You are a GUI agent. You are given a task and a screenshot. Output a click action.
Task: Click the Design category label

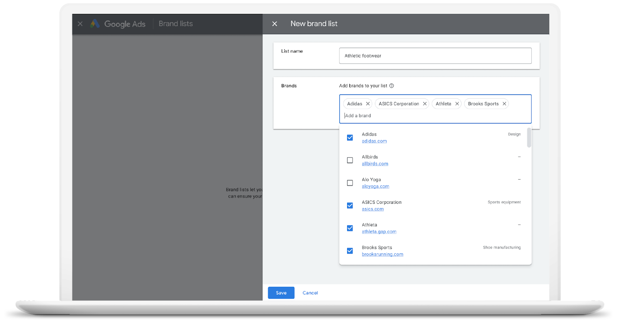point(514,134)
